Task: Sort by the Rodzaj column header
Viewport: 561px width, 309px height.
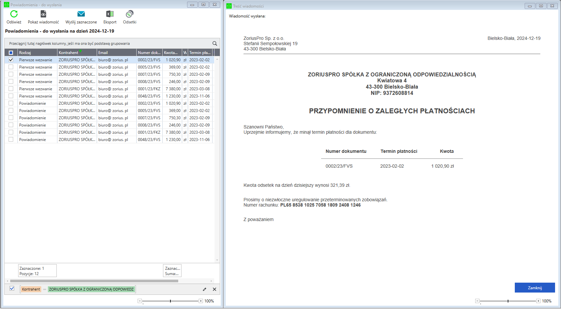Action: pyautogui.click(x=37, y=53)
